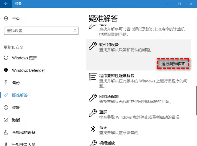Click the 疑难解答 sidebar wrench icon
The width and height of the screenshot is (197, 146).
pos(6,95)
